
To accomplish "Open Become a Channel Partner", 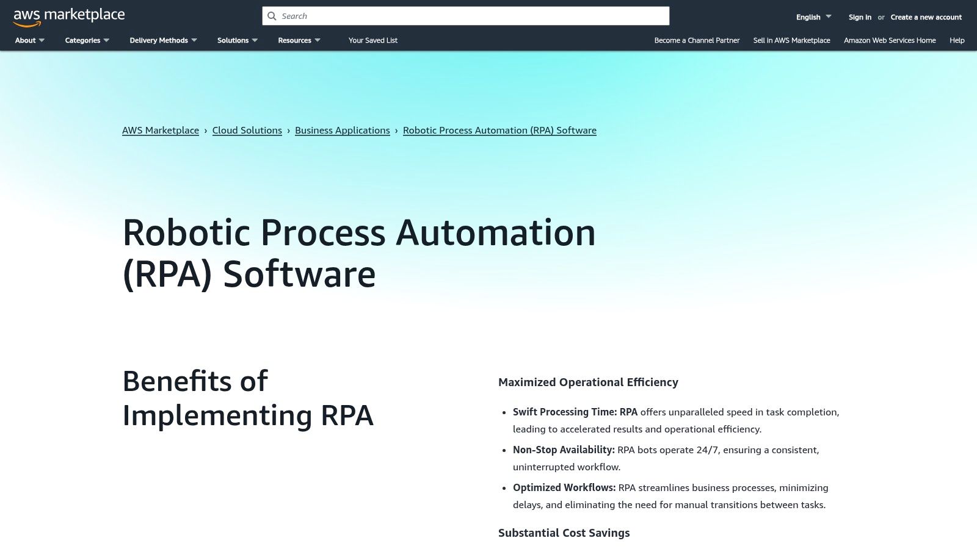I will tap(697, 40).
